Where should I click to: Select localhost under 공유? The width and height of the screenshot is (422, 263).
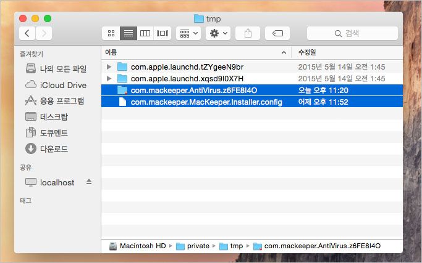pyautogui.click(x=50, y=182)
